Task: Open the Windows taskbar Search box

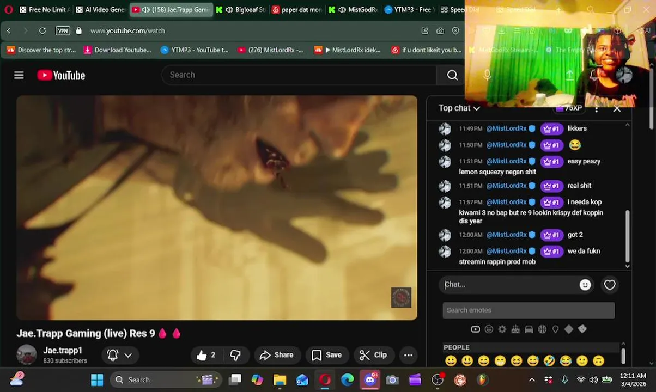Action: point(166,379)
